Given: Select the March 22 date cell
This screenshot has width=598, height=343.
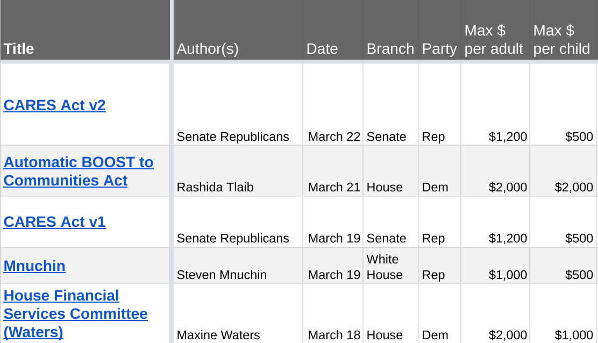Looking at the screenshot, I should [333, 104].
